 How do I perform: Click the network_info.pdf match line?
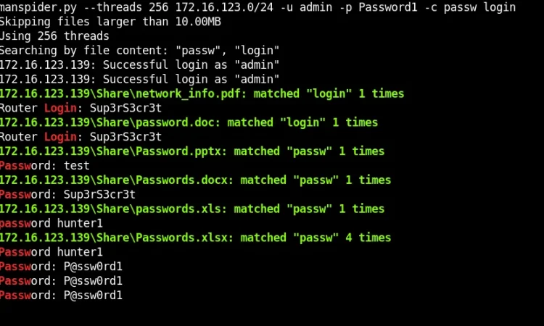pos(202,93)
